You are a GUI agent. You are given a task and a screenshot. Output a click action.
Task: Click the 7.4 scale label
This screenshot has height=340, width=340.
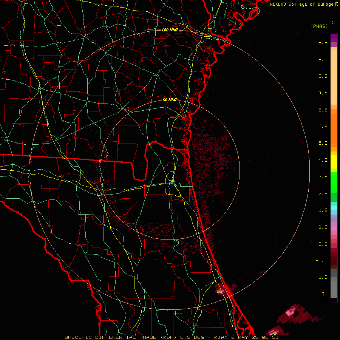tap(323, 93)
